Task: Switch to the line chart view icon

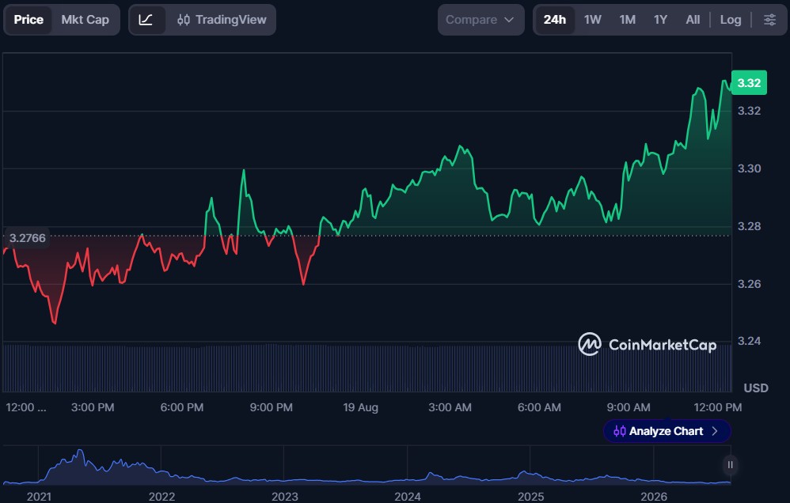Action: point(146,20)
